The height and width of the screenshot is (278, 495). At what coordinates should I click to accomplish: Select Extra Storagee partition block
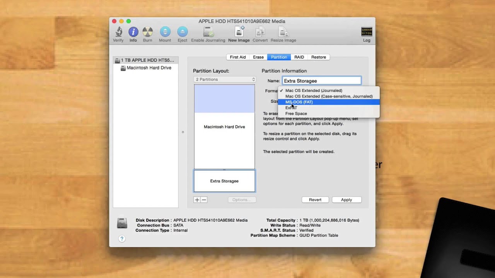click(224, 181)
